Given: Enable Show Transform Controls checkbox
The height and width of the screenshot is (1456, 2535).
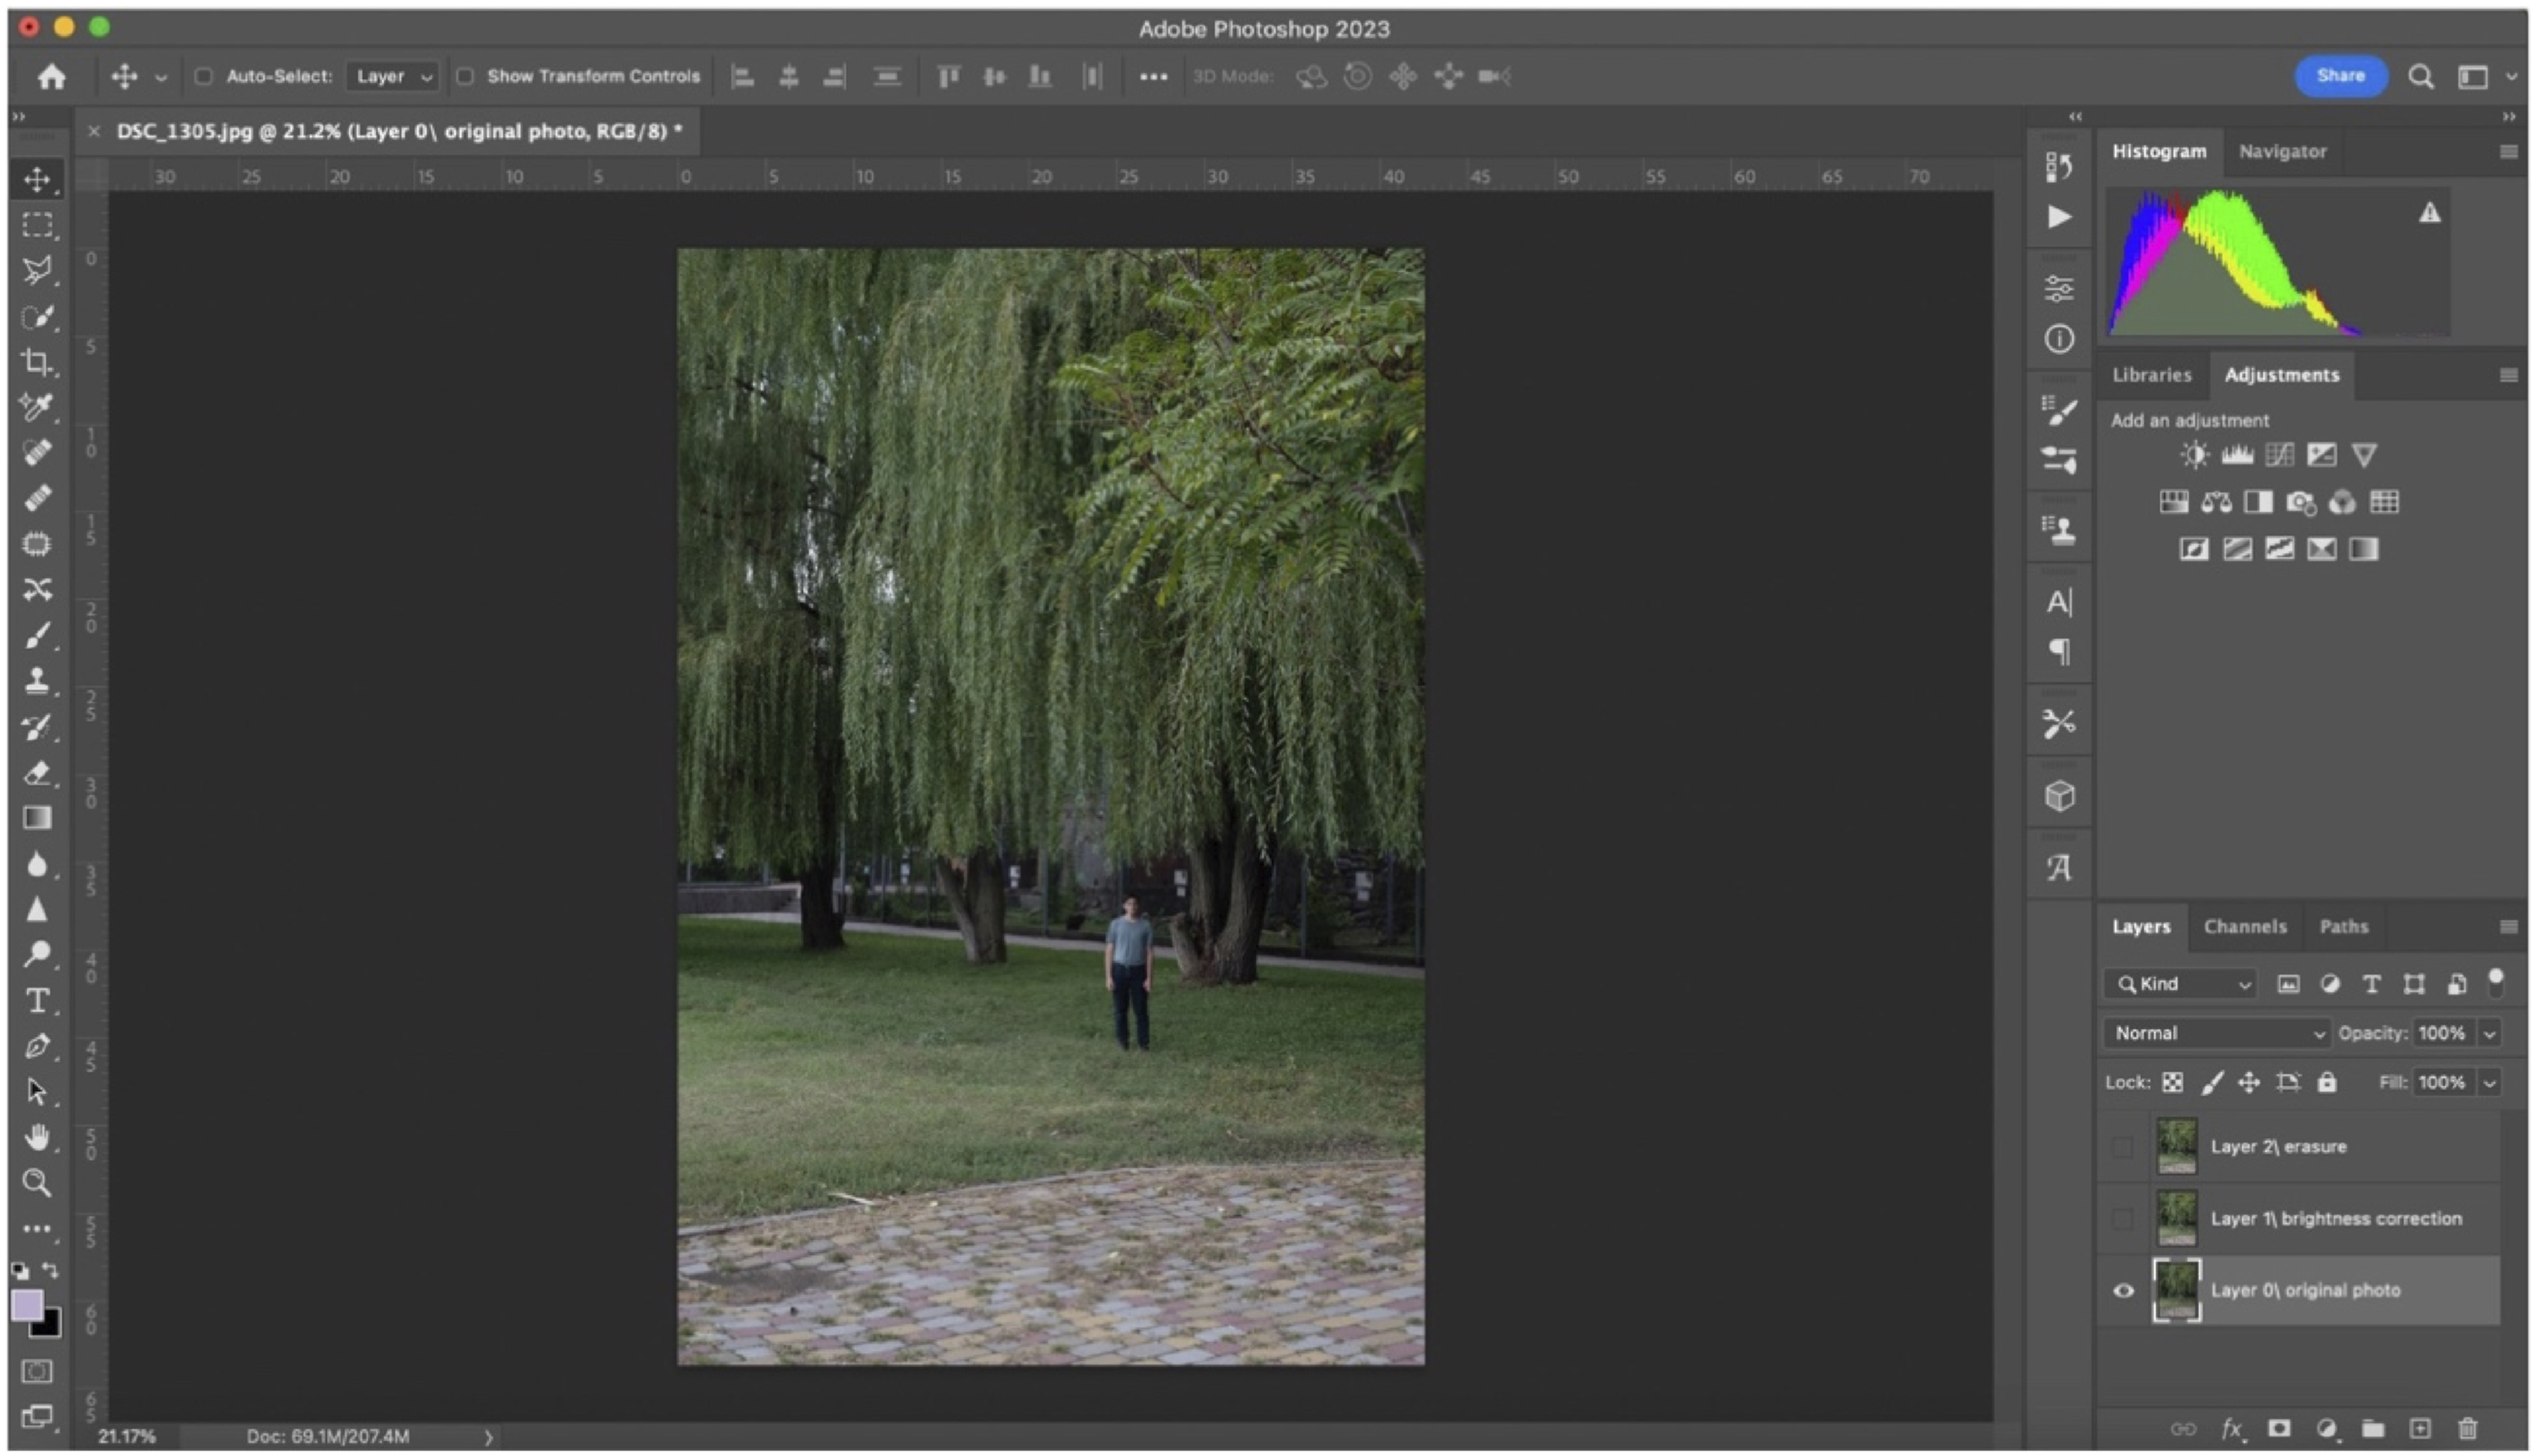Looking at the screenshot, I should pyautogui.click(x=465, y=76).
